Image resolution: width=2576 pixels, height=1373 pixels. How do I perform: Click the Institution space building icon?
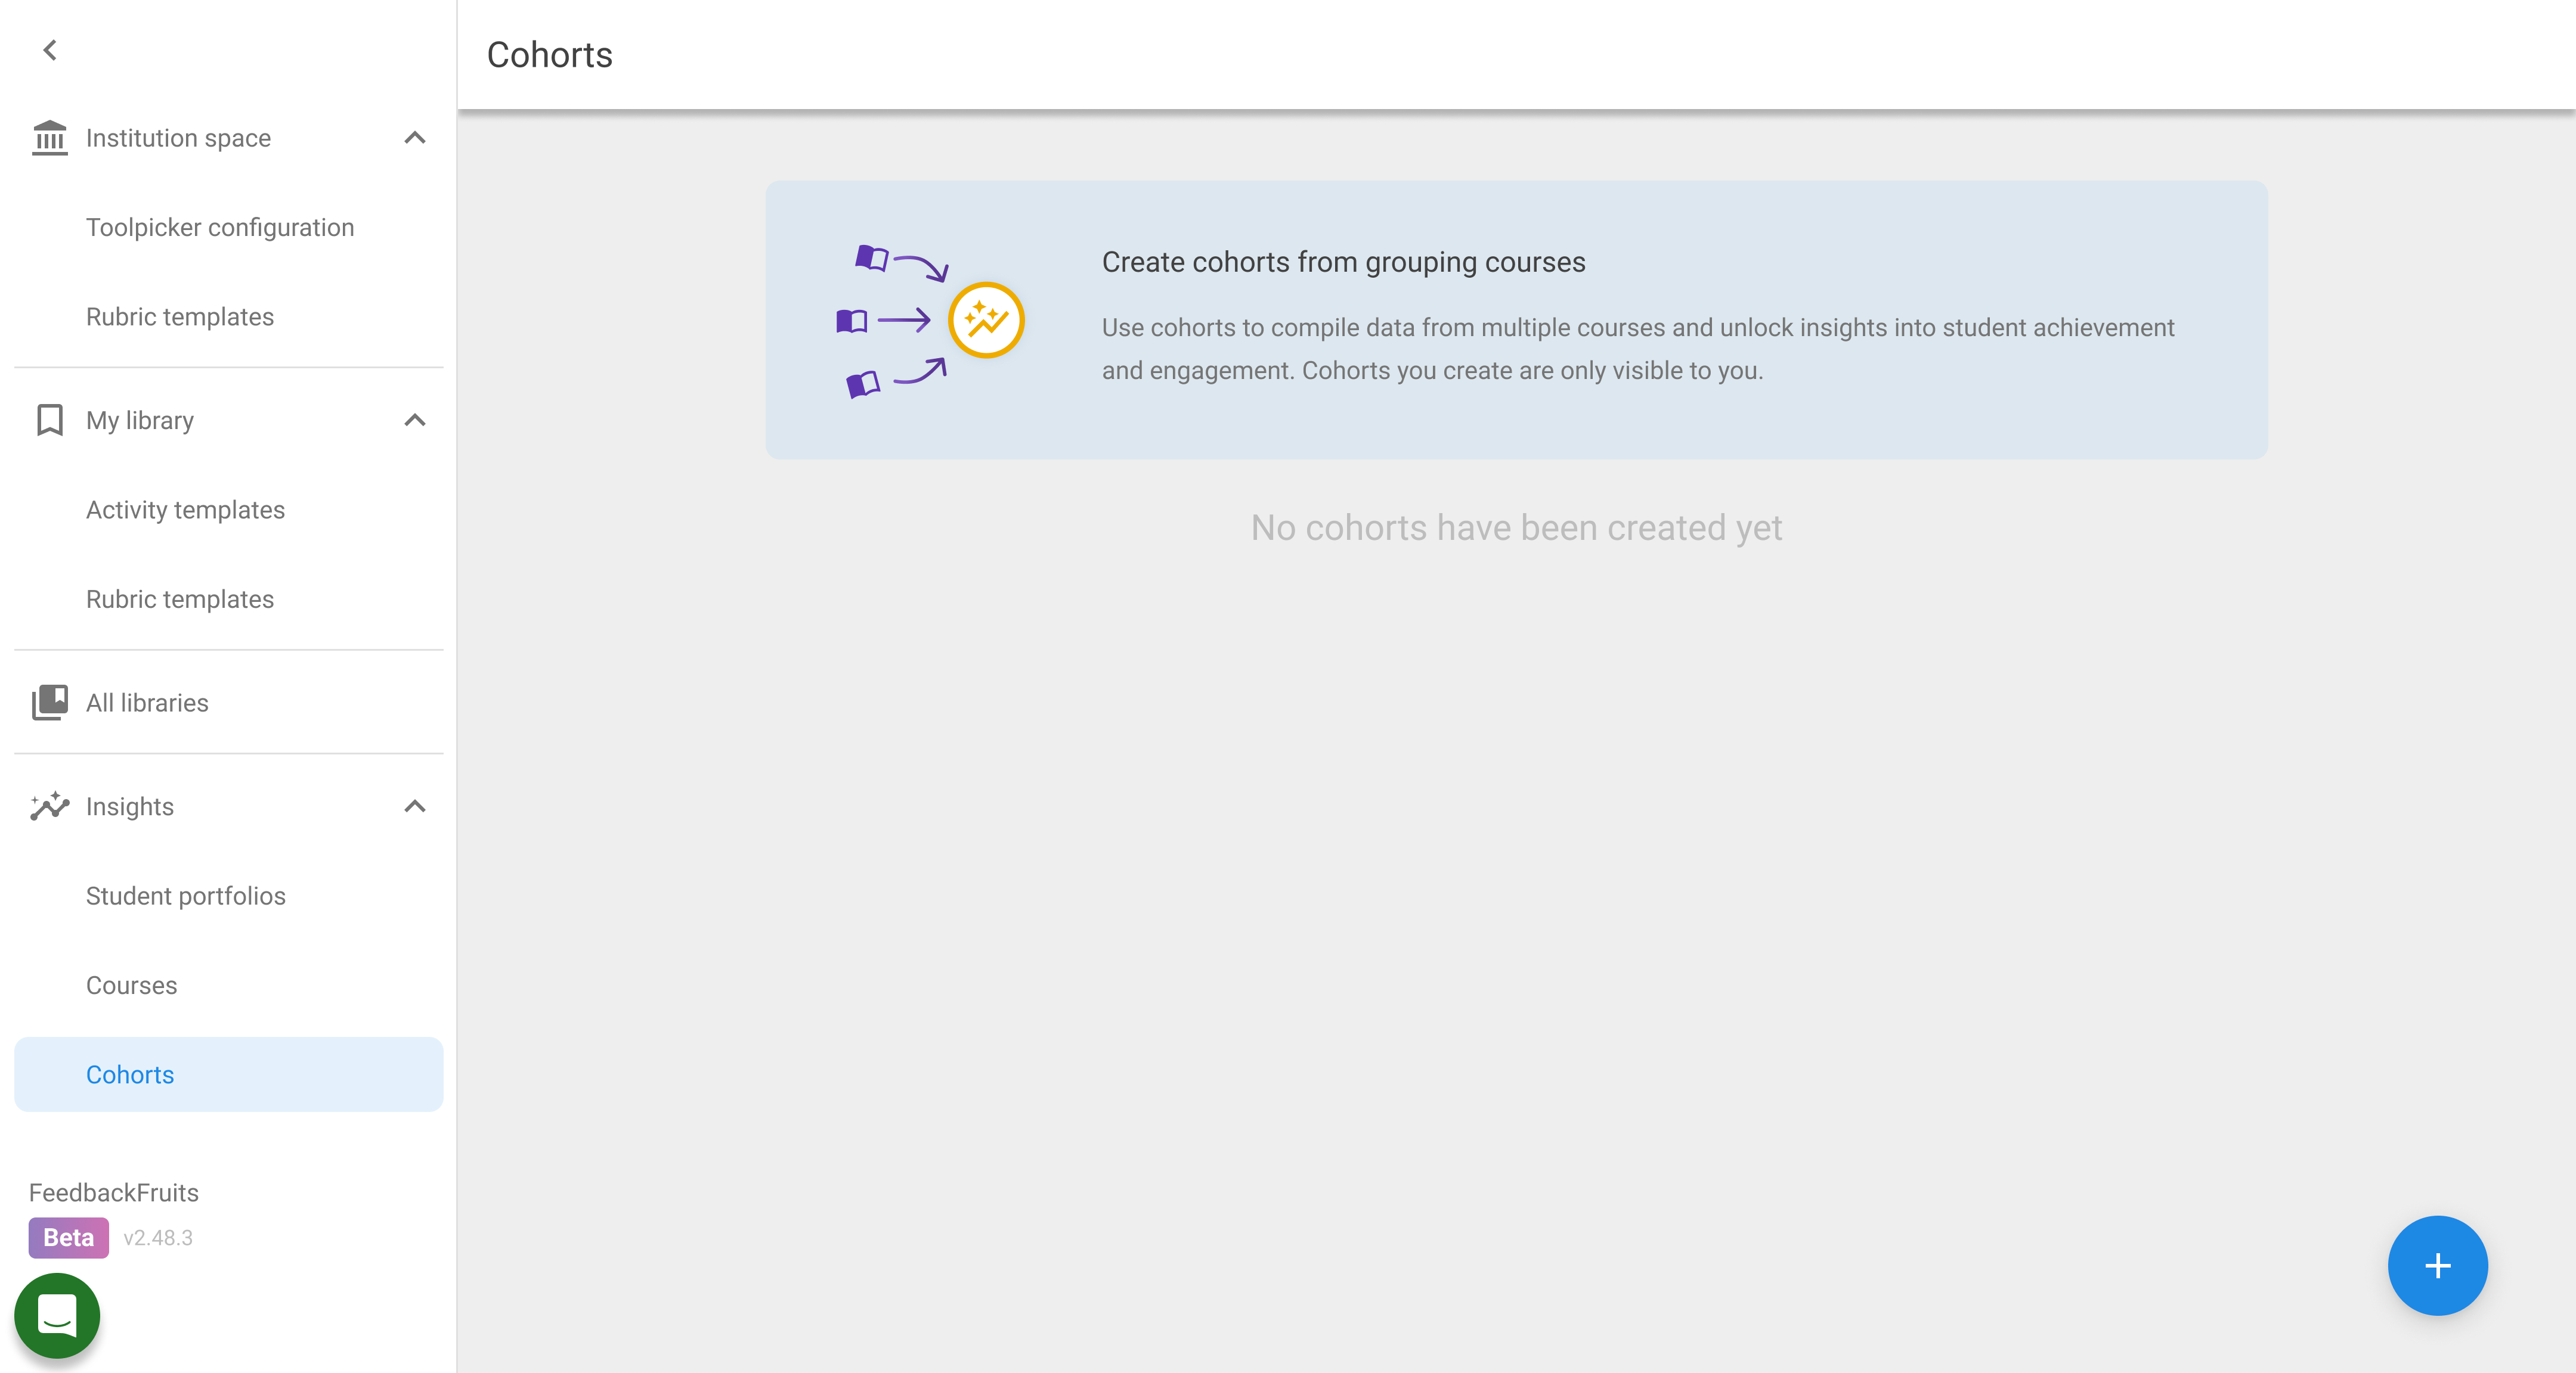click(50, 138)
